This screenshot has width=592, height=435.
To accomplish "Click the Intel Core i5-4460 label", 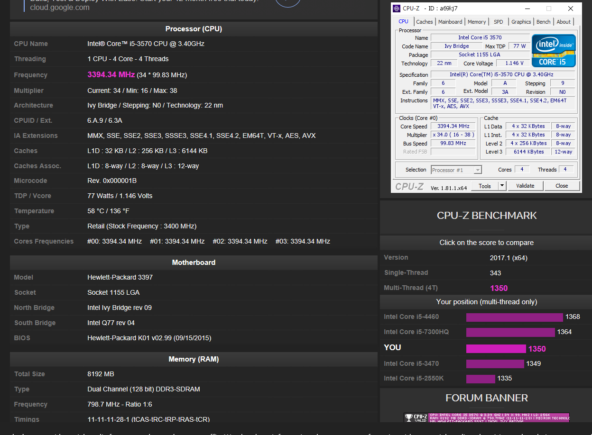I will pyautogui.click(x=411, y=317).
